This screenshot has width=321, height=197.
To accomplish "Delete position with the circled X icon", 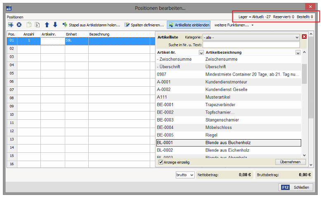I will pos(19,25).
